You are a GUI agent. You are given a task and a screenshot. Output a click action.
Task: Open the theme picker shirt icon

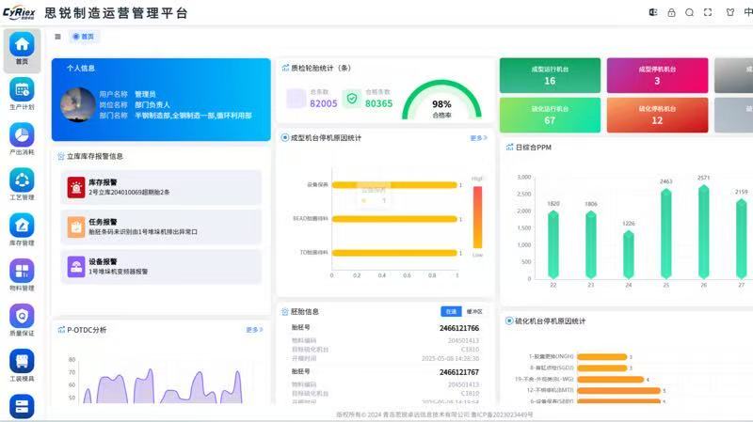point(729,13)
